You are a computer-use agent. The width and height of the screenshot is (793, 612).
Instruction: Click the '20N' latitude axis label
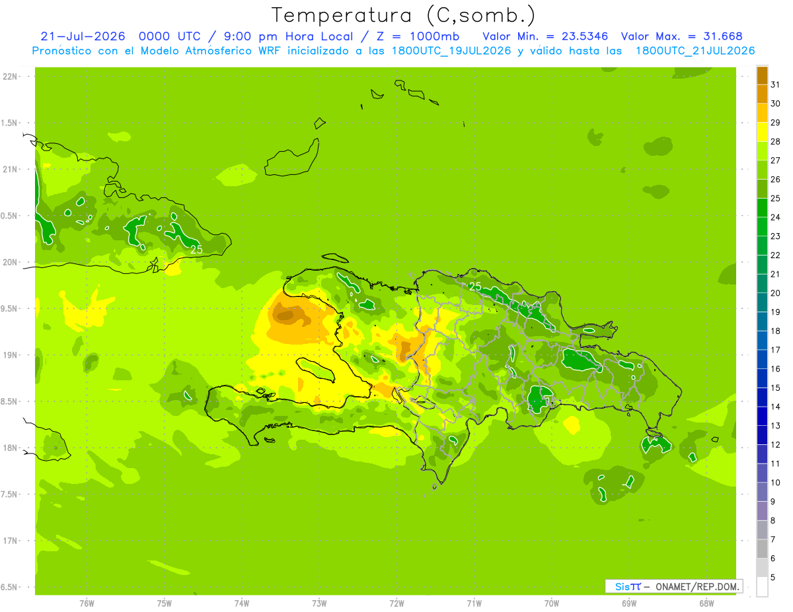tap(11, 262)
